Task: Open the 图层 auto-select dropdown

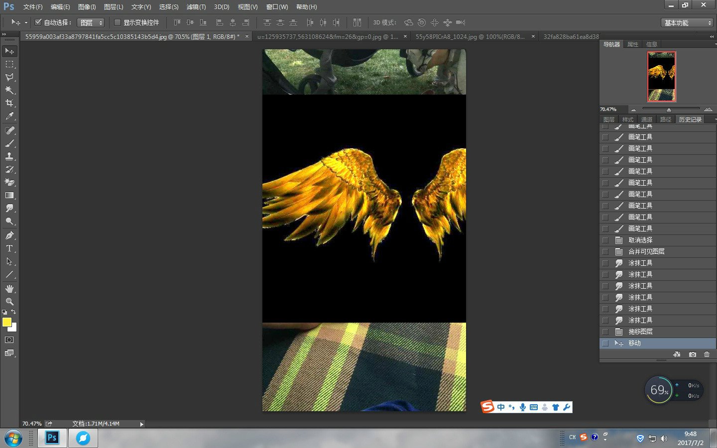Action: tap(91, 23)
